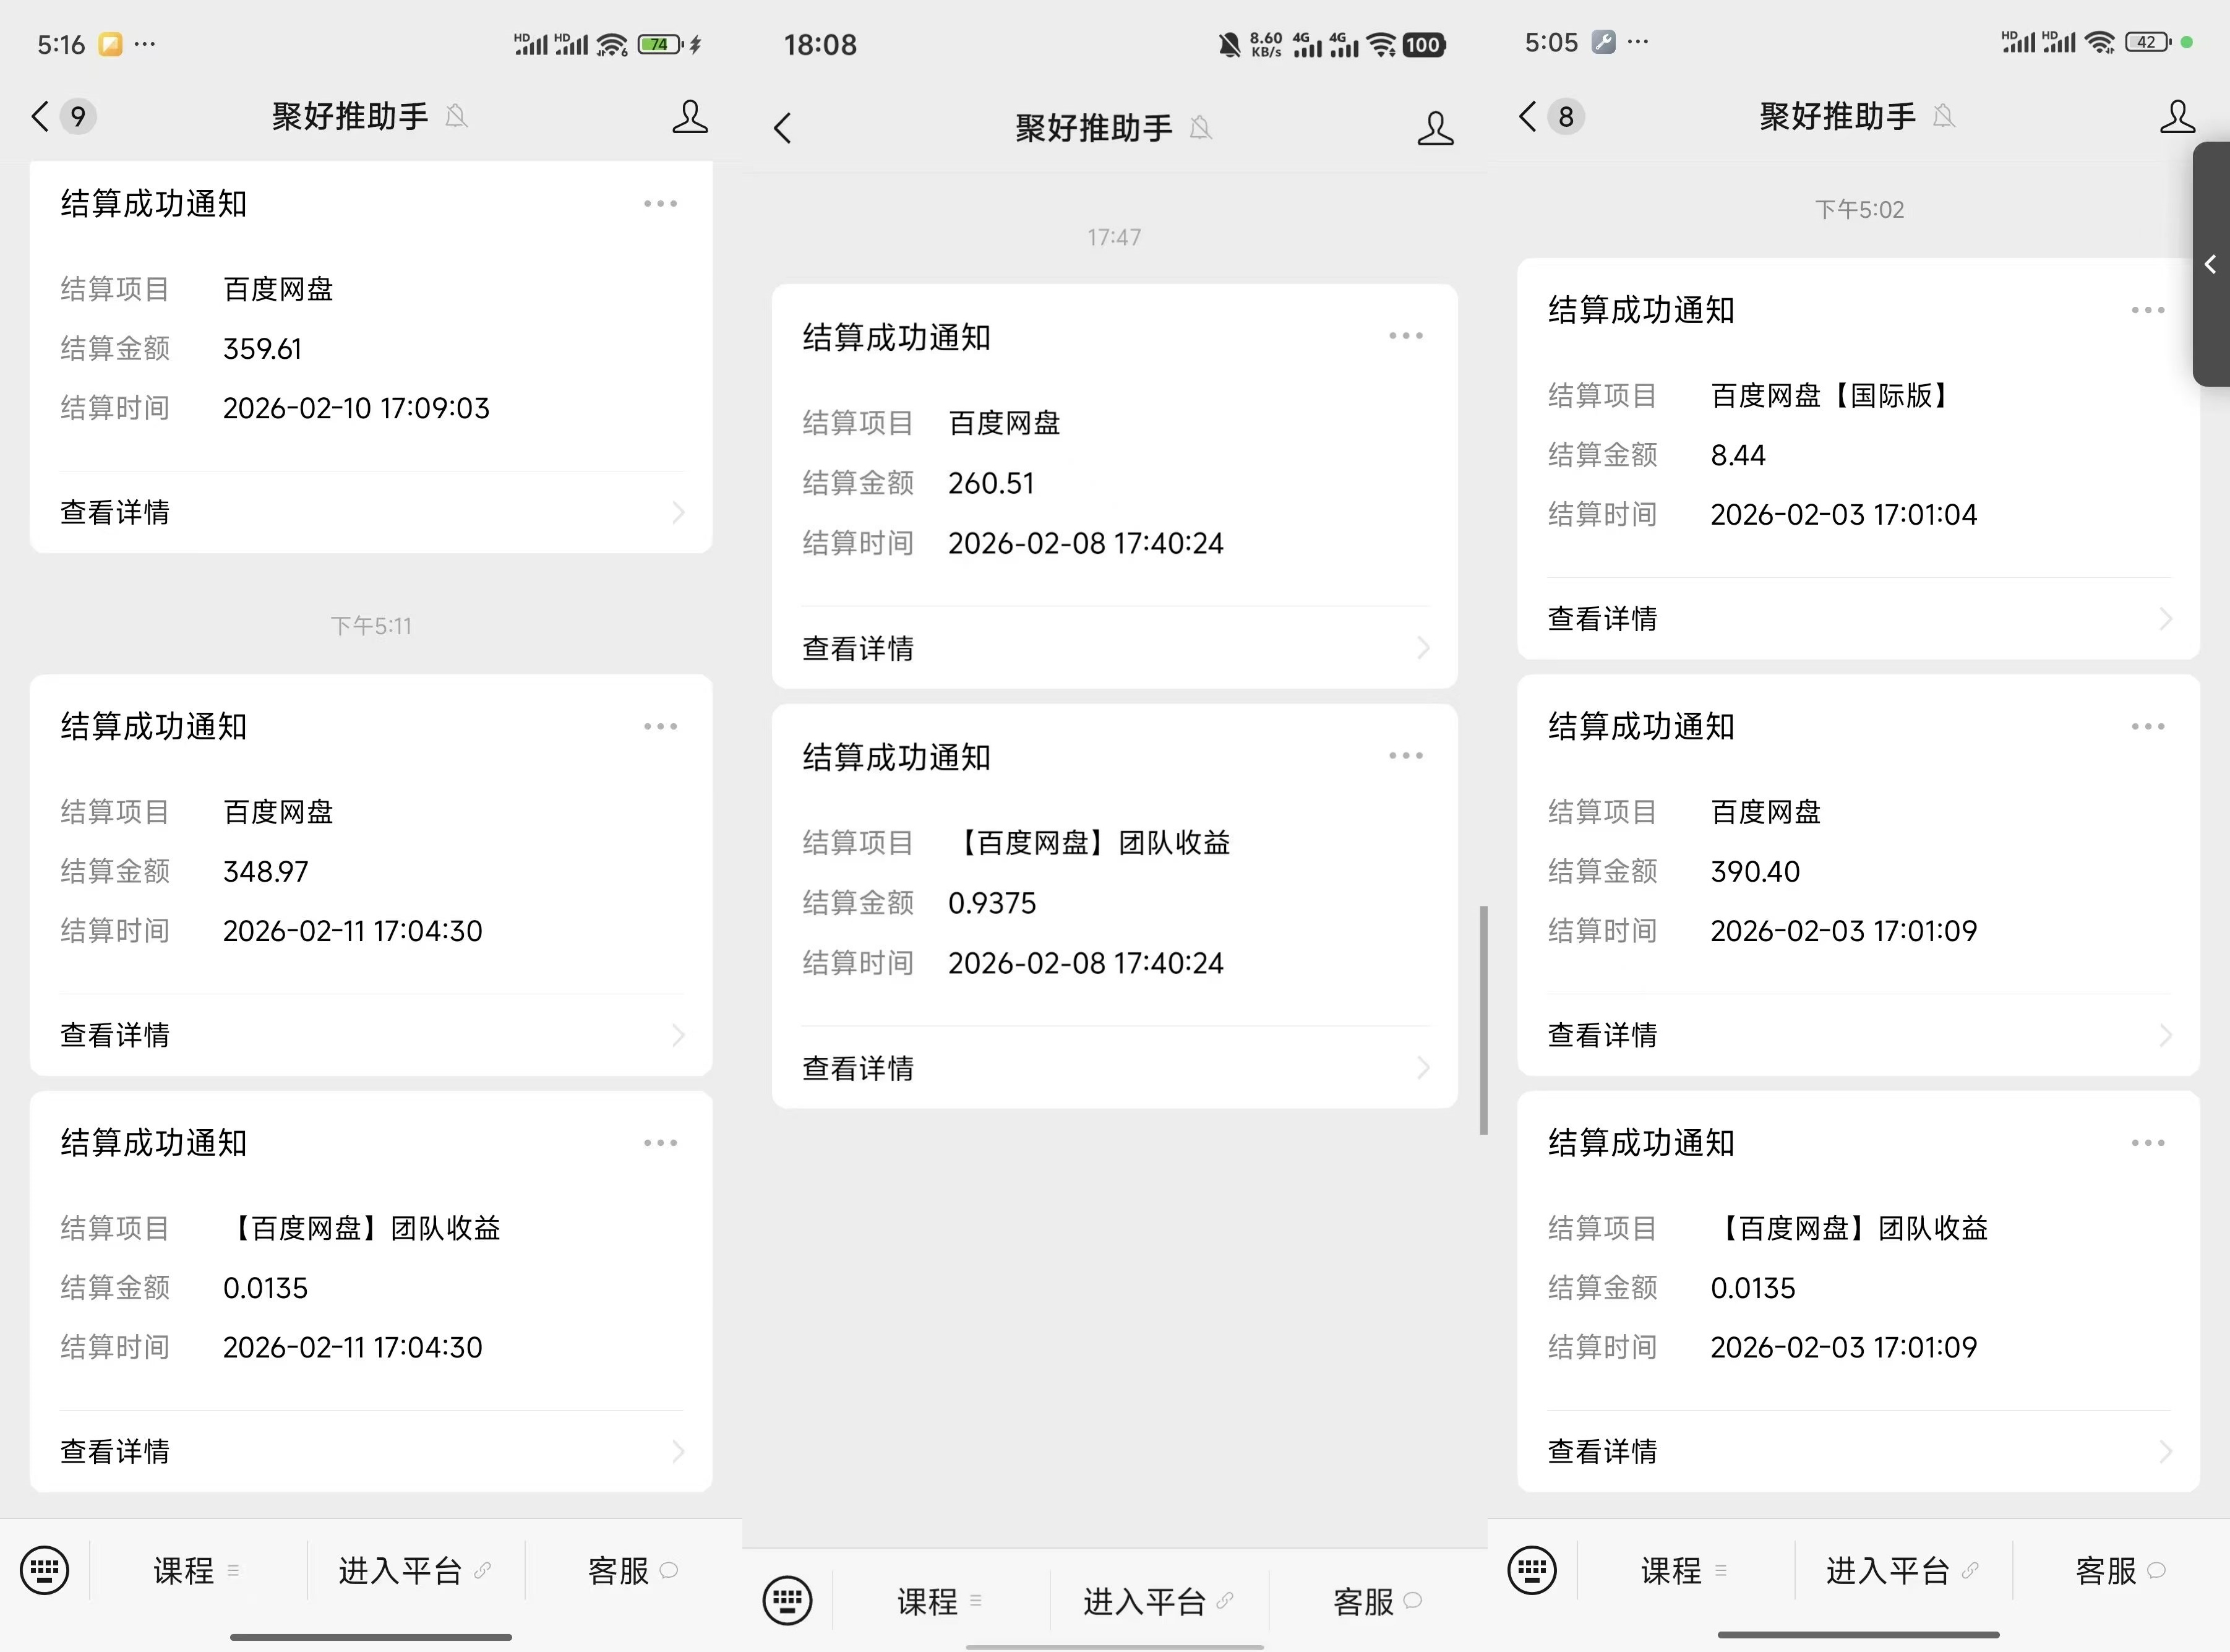Viewport: 2230px width, 1652px height.
Task: View details of the 0.9375 settlement
Action: [1115, 1068]
